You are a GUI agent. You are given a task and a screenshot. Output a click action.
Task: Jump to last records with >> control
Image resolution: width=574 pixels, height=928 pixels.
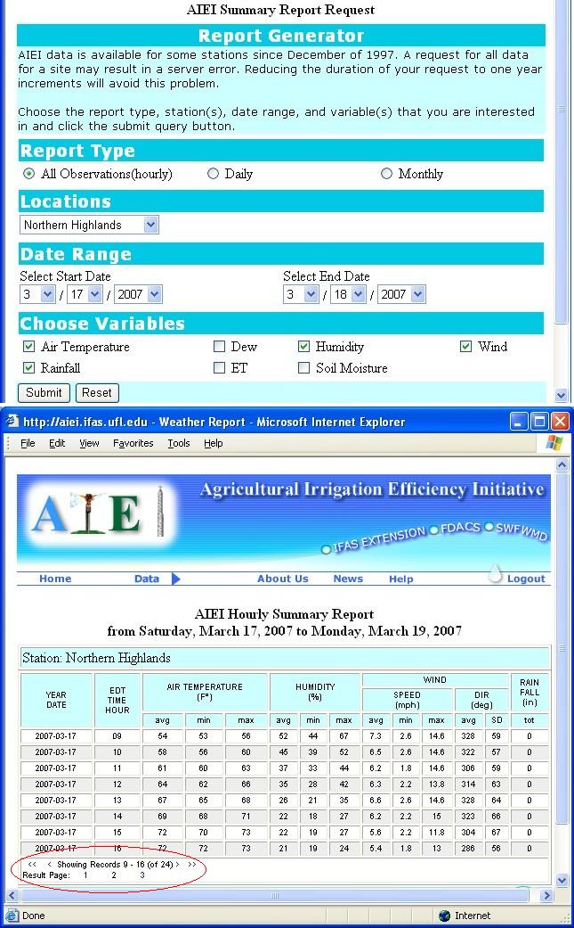tap(192, 864)
